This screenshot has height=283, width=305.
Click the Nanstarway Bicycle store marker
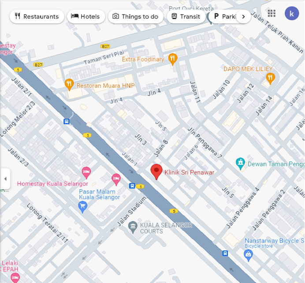coord(249,255)
